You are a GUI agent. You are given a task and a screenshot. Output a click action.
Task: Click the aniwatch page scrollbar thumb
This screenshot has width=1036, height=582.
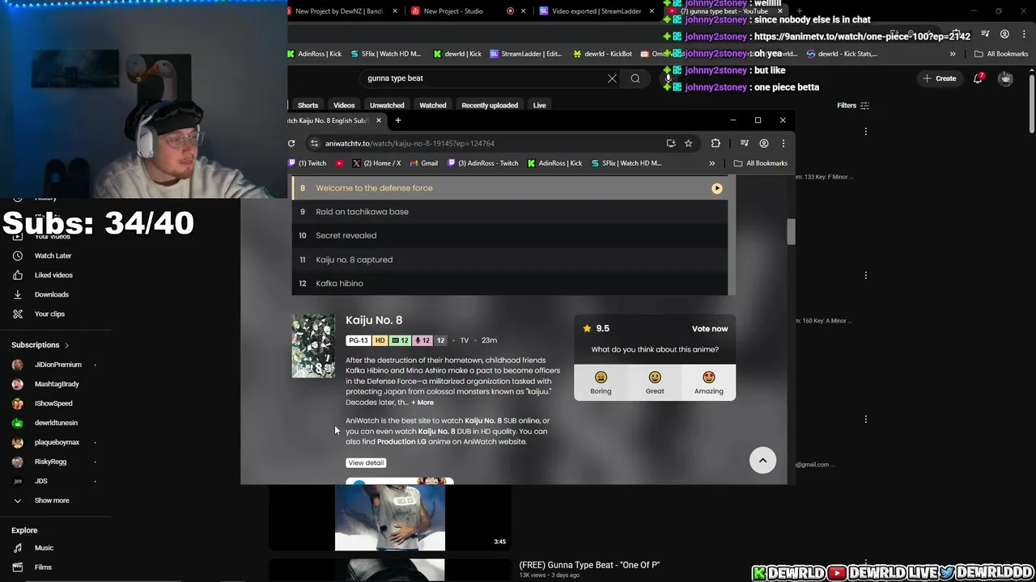pyautogui.click(x=791, y=231)
